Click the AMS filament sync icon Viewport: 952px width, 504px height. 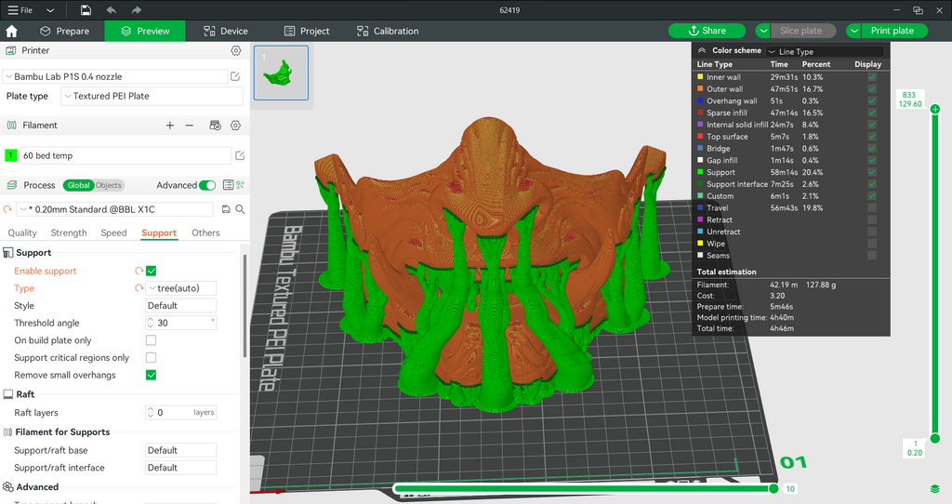point(215,126)
